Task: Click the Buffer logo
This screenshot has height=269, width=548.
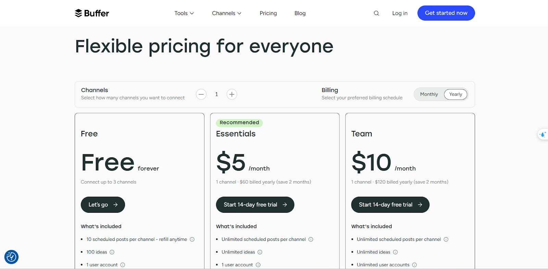Action: pos(92,13)
